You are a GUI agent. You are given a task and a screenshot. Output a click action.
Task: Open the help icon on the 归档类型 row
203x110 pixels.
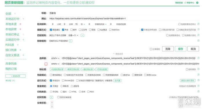point(198,91)
